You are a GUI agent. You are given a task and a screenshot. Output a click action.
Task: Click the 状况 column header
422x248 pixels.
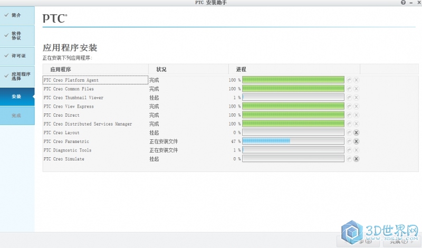(x=161, y=70)
